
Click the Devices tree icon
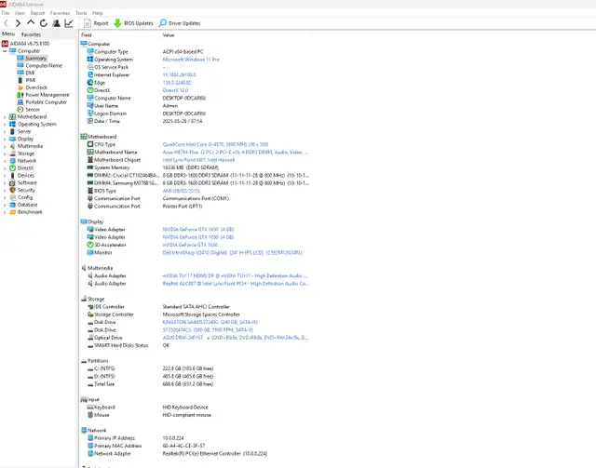tap(12, 176)
